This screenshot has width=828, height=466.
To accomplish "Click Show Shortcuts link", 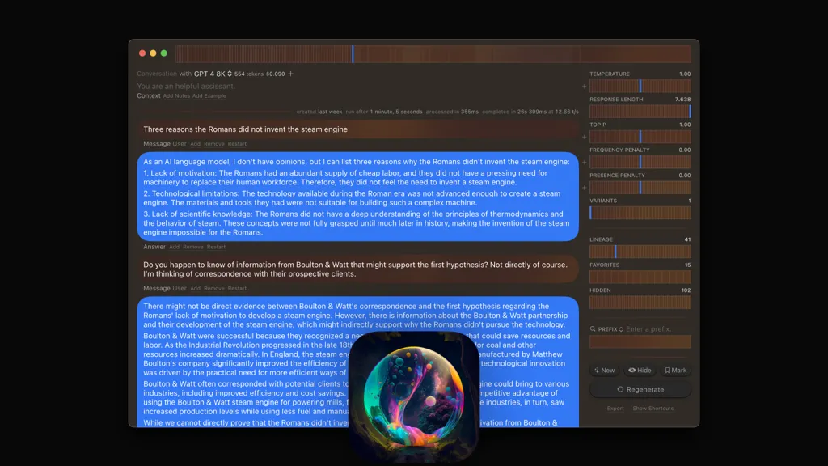I will 653,409.
